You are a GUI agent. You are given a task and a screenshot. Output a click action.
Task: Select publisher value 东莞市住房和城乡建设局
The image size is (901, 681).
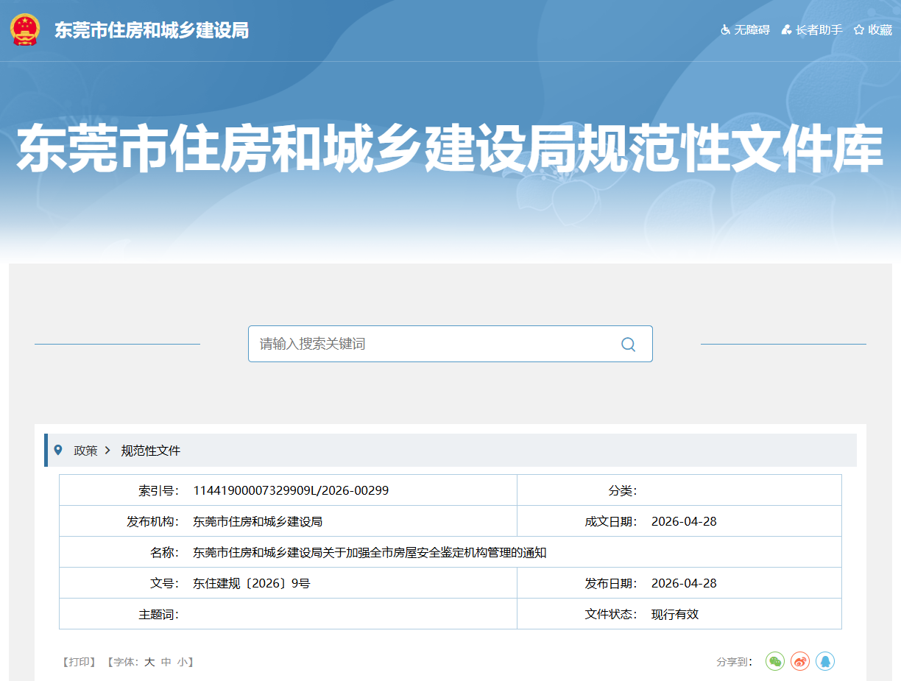click(258, 521)
